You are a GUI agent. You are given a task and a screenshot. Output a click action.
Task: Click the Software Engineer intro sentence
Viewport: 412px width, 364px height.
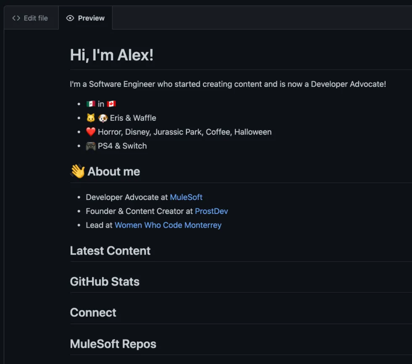coord(228,84)
